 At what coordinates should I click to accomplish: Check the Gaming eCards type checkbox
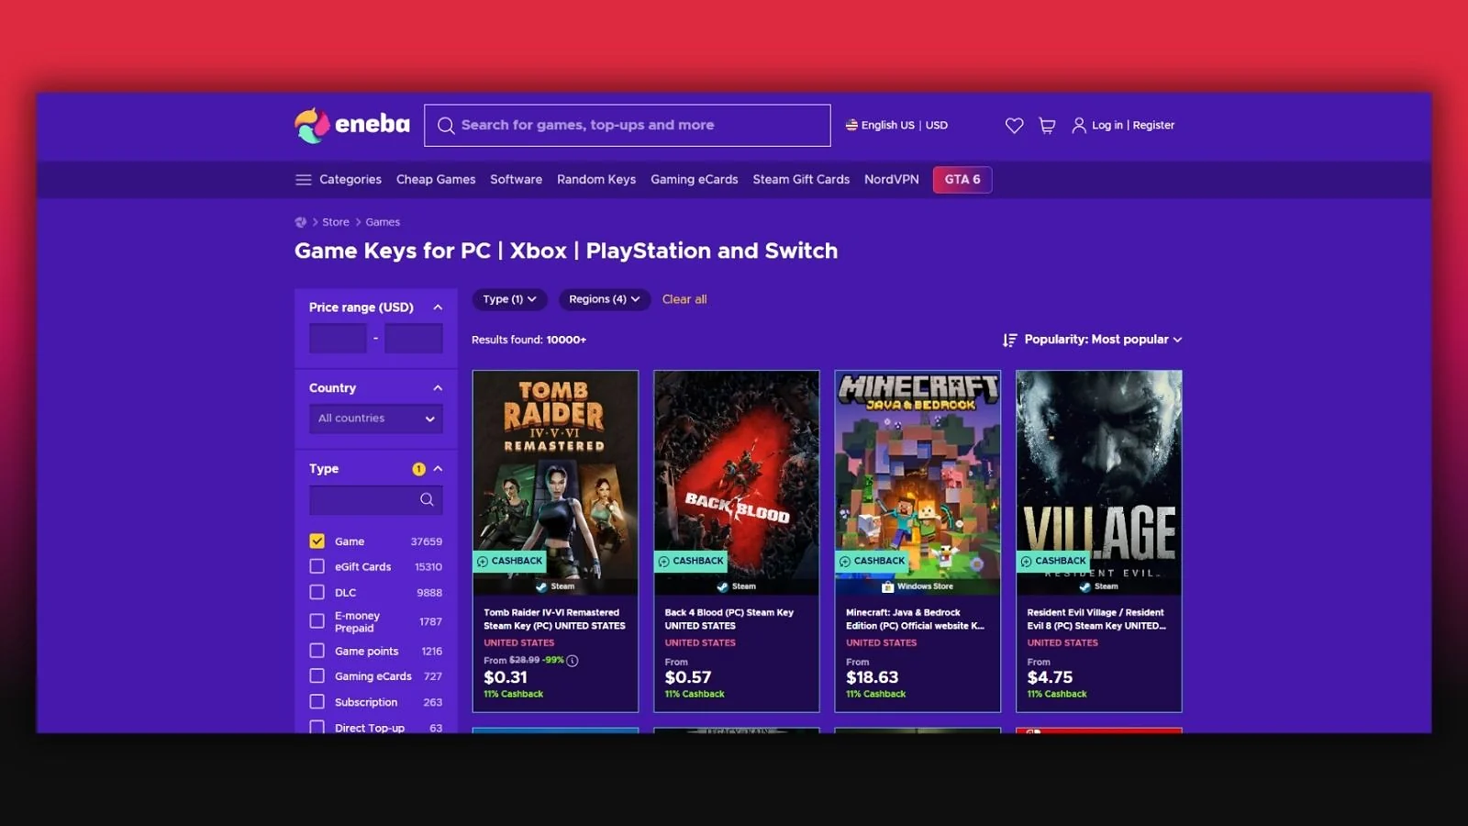tap(317, 675)
